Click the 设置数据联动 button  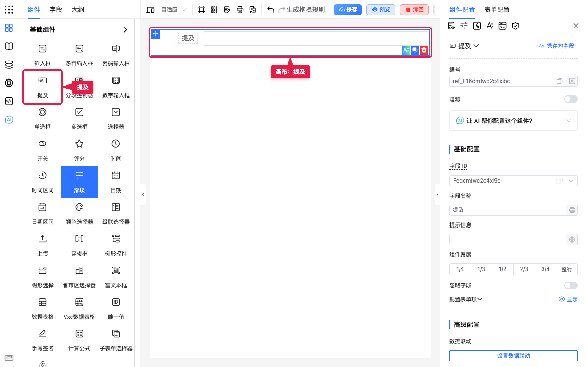(514, 356)
